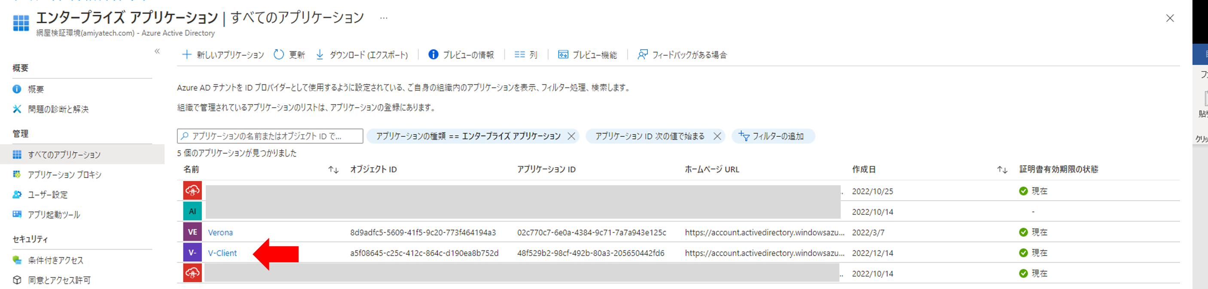Click the アプリケーション ID column header

546,169
